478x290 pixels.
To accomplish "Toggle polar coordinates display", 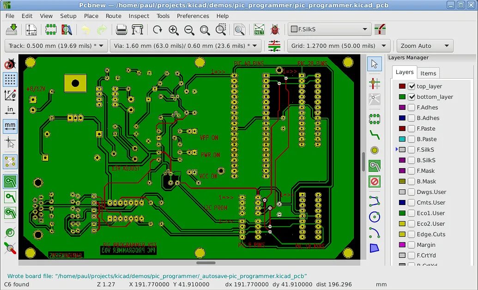I will tap(10, 96).
